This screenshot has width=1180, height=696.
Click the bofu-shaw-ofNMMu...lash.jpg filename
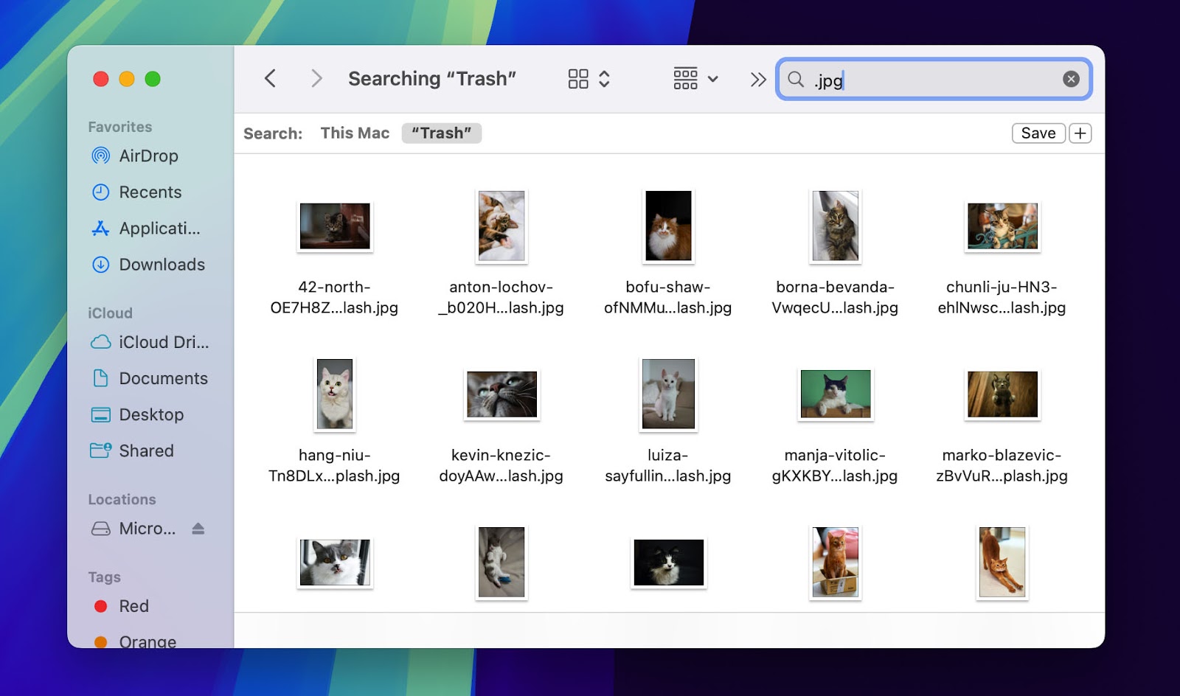668,297
